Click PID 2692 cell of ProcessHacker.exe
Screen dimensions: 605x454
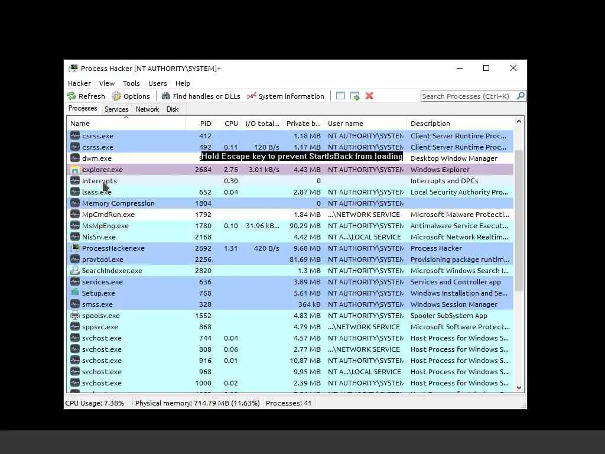[x=203, y=248]
